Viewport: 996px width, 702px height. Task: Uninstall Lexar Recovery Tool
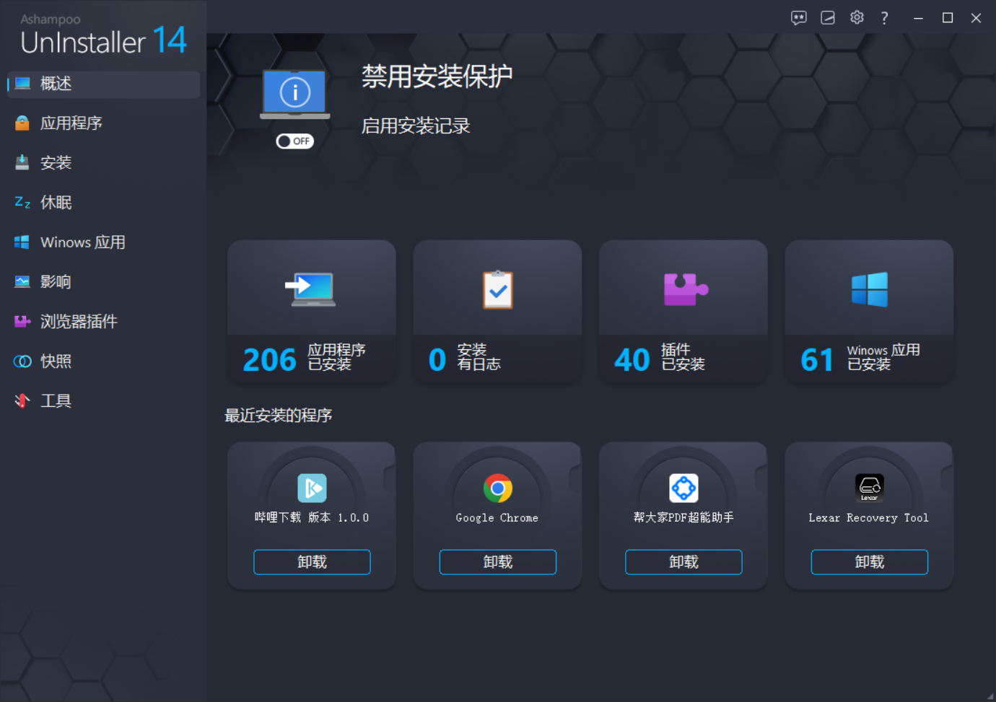[x=869, y=562]
